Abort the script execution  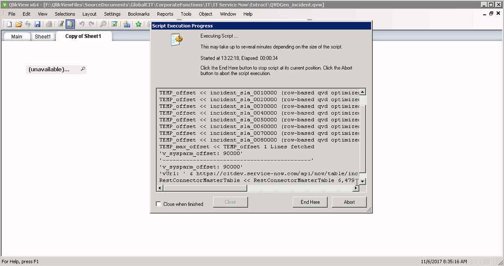pyautogui.click(x=349, y=202)
